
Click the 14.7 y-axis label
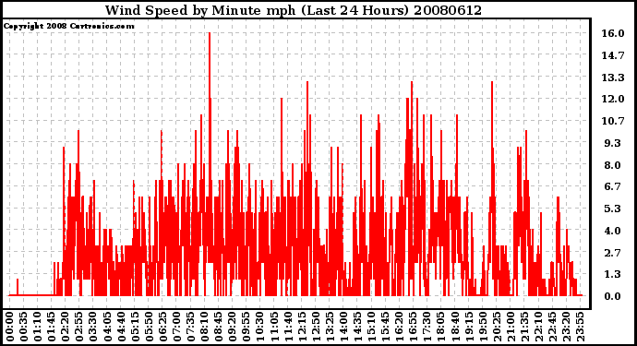click(613, 55)
